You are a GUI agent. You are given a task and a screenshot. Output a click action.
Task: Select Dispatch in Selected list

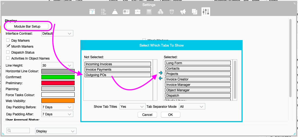pyautogui.click(x=198, y=96)
